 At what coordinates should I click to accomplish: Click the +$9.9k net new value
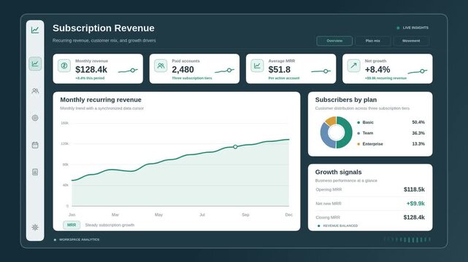point(415,204)
